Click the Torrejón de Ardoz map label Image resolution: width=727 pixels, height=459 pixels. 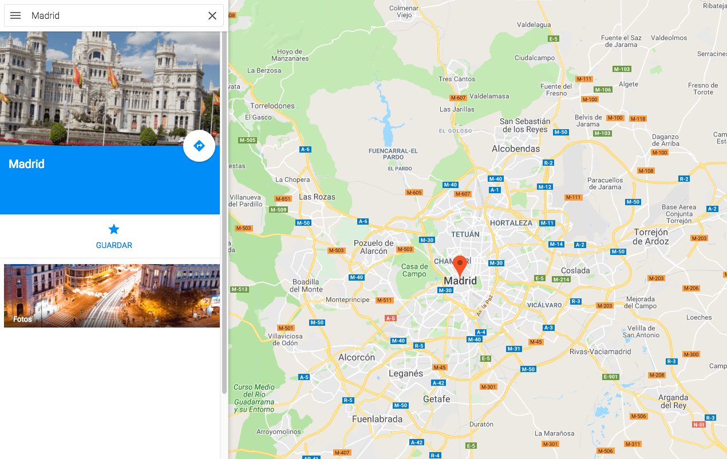(651, 237)
